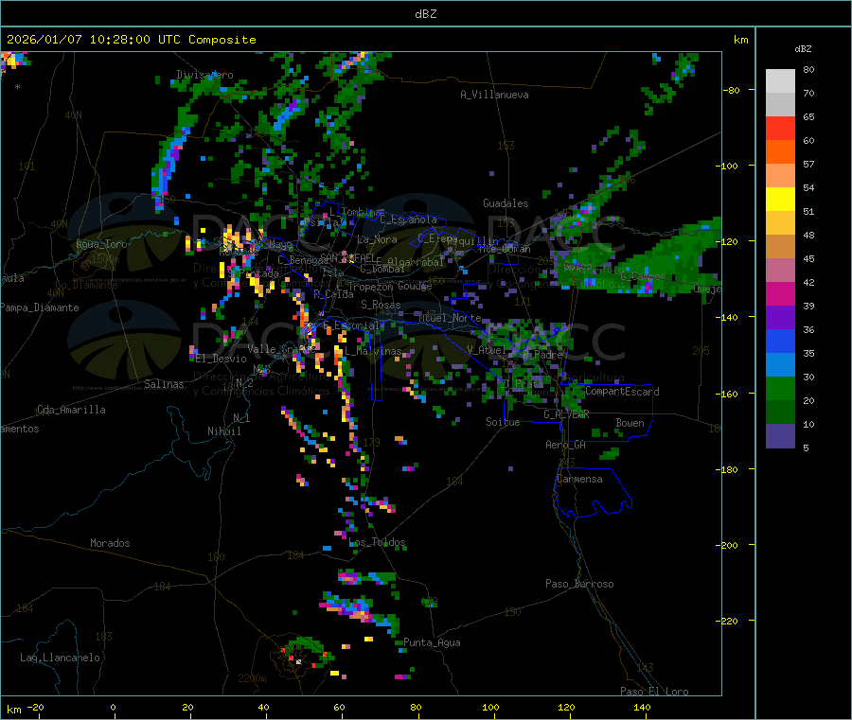Click the 'Aero_GA' map label

pyautogui.click(x=565, y=445)
